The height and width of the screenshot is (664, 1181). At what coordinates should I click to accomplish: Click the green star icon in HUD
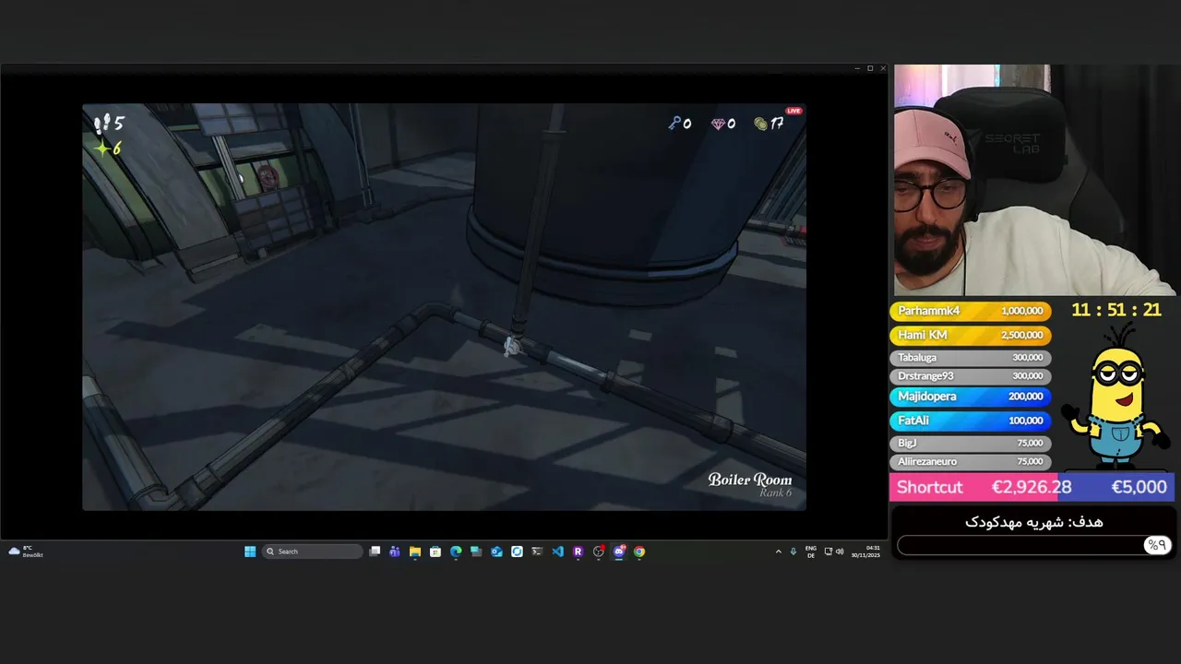coord(101,148)
